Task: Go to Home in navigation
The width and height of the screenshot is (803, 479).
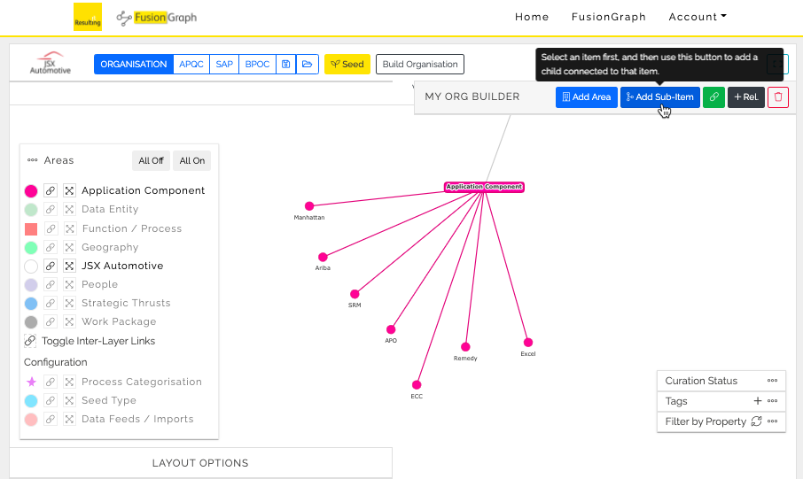Action: (x=532, y=17)
